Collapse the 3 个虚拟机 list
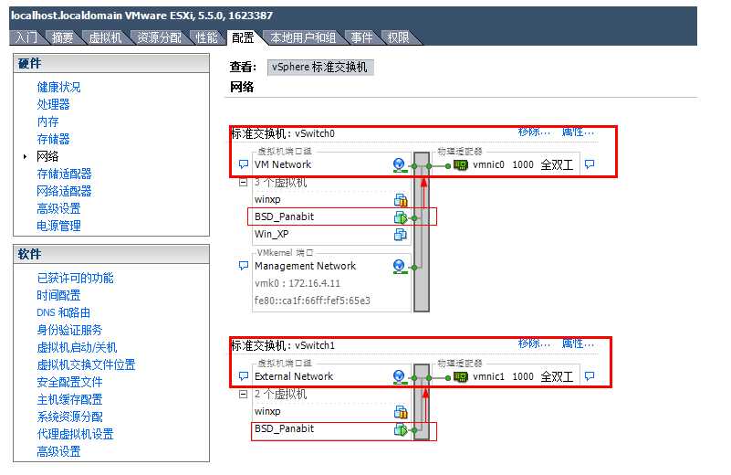 (243, 183)
